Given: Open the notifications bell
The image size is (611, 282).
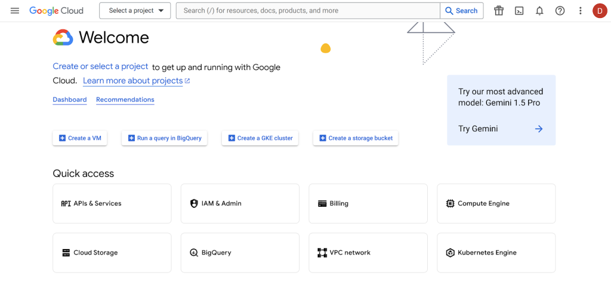Looking at the screenshot, I should click(539, 11).
